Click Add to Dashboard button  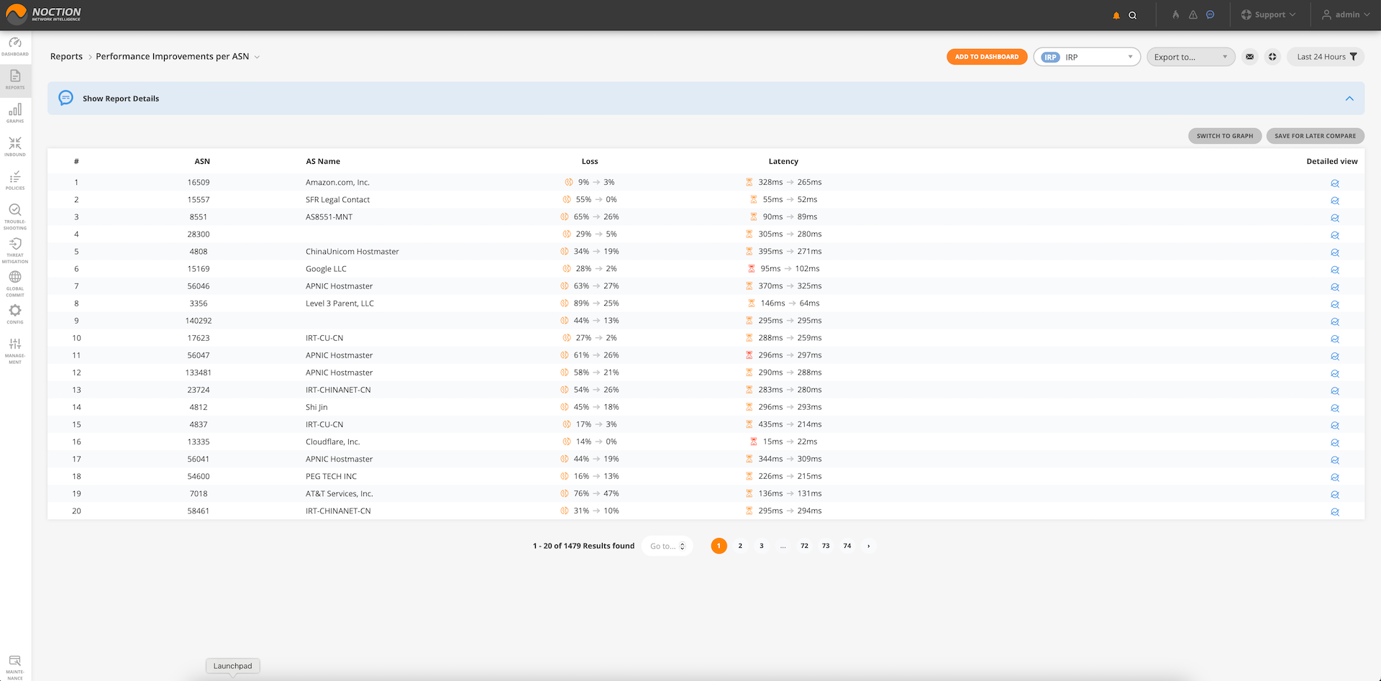pos(987,57)
